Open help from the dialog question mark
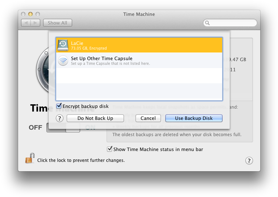 point(59,118)
